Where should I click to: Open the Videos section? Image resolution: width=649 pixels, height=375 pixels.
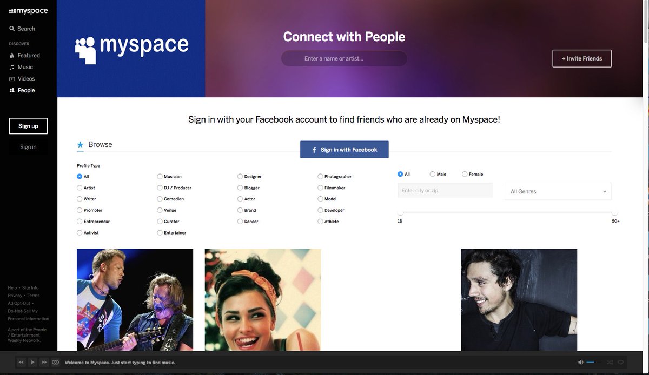tap(22, 79)
